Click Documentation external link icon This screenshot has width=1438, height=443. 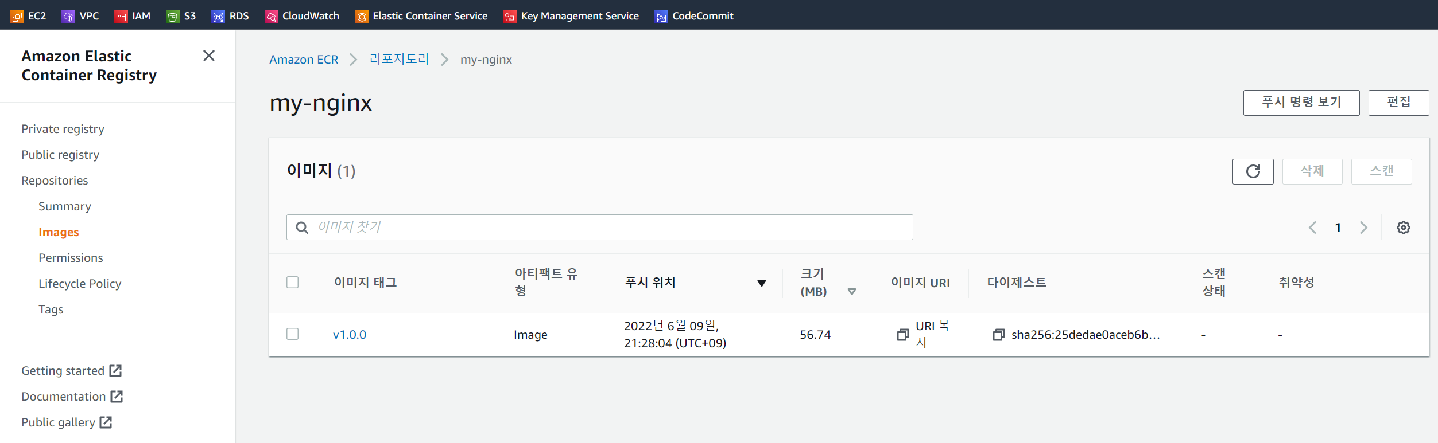click(x=117, y=397)
